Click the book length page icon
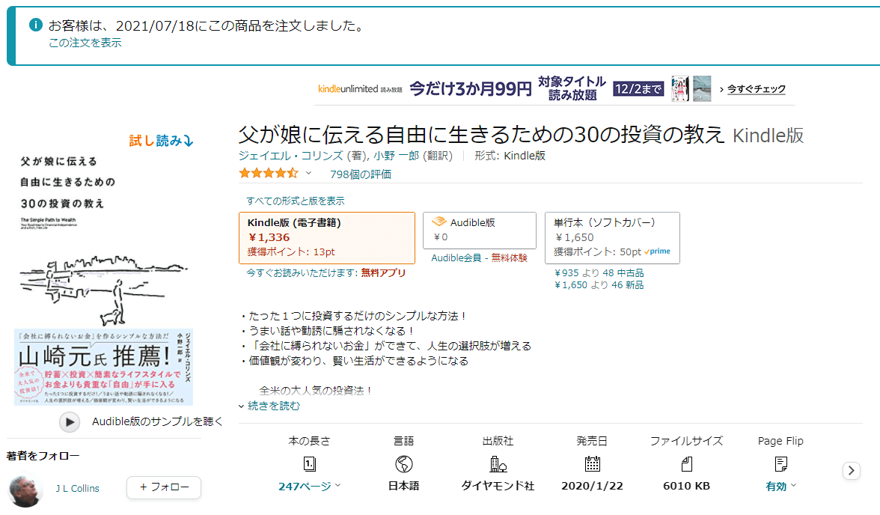The width and height of the screenshot is (880, 515). 309,464
